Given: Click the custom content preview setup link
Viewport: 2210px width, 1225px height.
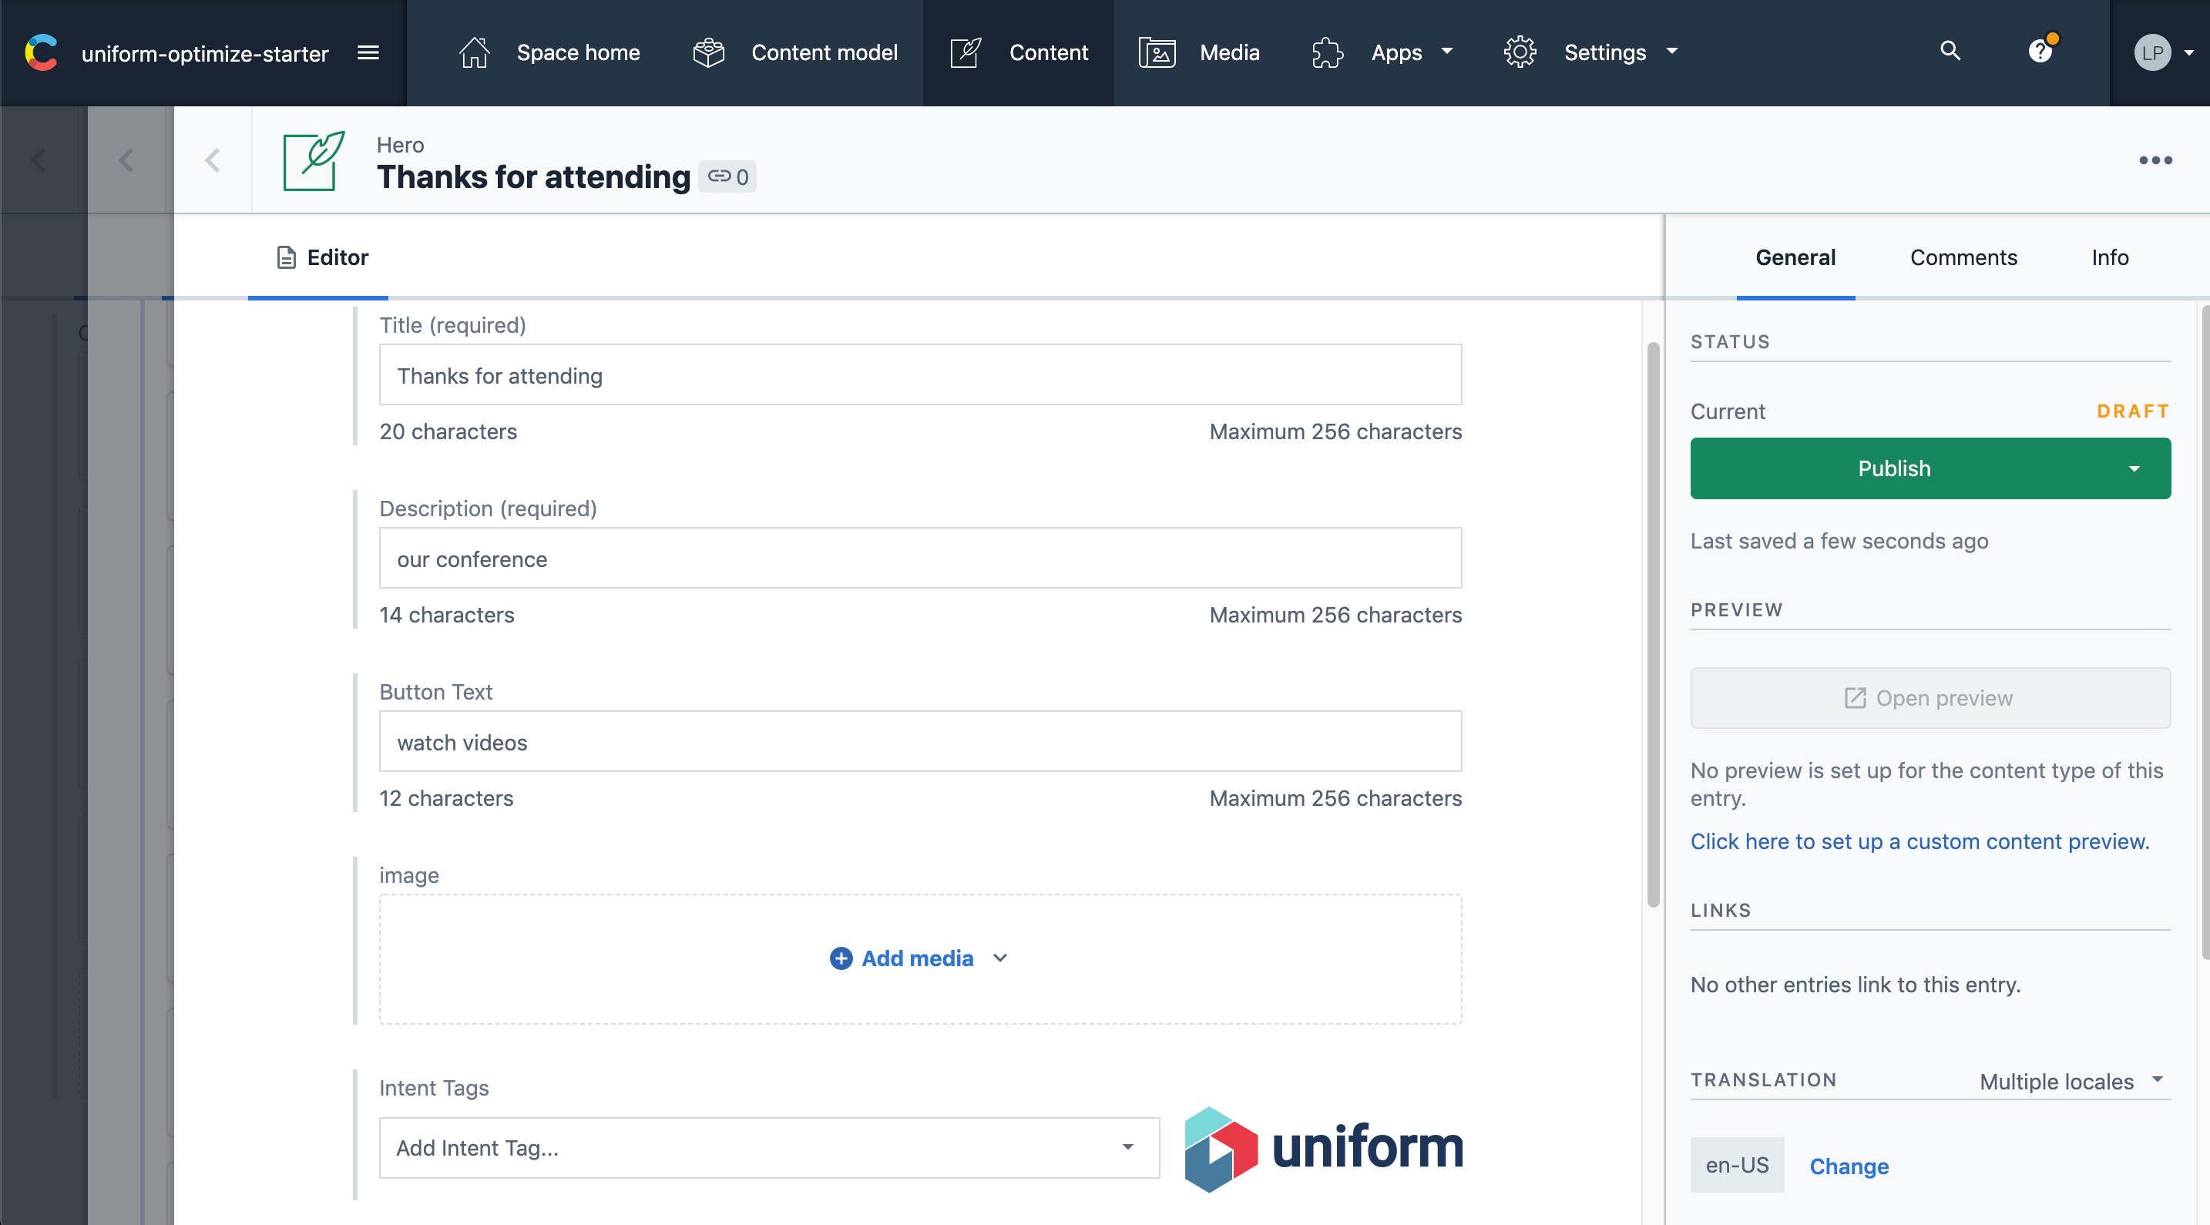Looking at the screenshot, I should coord(1919,841).
